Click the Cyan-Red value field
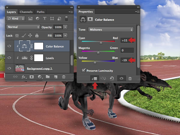The width and height of the screenshot is (180, 135). [x=127, y=40]
